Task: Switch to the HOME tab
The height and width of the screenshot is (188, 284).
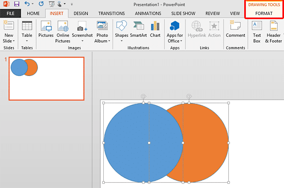Action: point(33,13)
